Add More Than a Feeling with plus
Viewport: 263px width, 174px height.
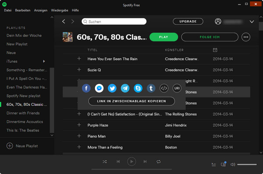pyautogui.click(x=79, y=147)
